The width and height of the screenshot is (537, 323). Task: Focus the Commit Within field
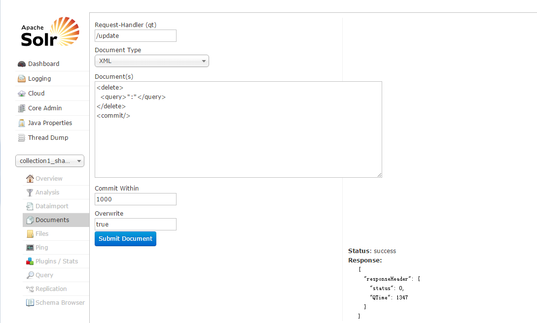click(136, 199)
